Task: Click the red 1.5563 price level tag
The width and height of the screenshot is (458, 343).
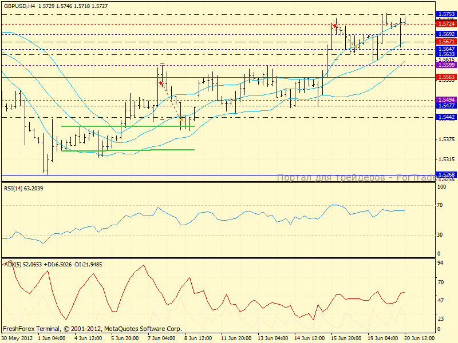Action: click(x=446, y=77)
